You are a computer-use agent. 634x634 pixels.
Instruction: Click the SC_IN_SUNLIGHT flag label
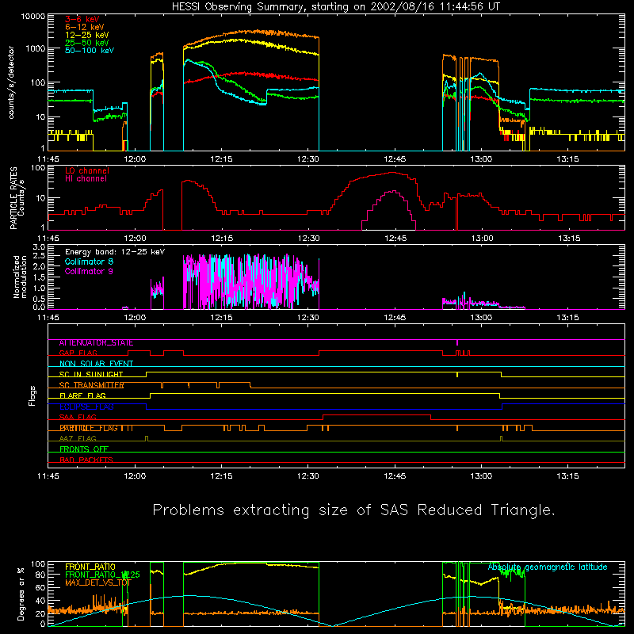point(91,374)
